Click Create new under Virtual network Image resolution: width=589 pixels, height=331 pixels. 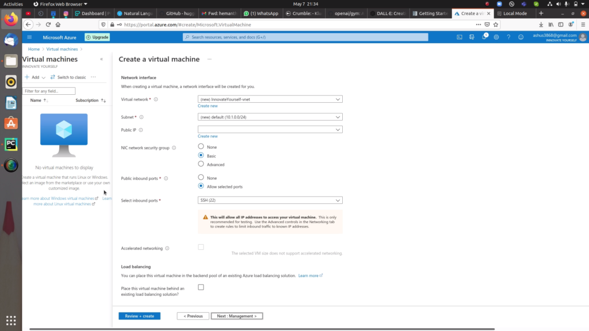point(207,106)
